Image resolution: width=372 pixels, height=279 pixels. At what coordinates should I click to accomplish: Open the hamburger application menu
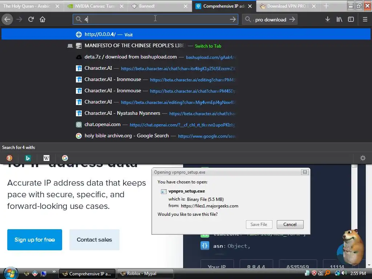point(365,19)
